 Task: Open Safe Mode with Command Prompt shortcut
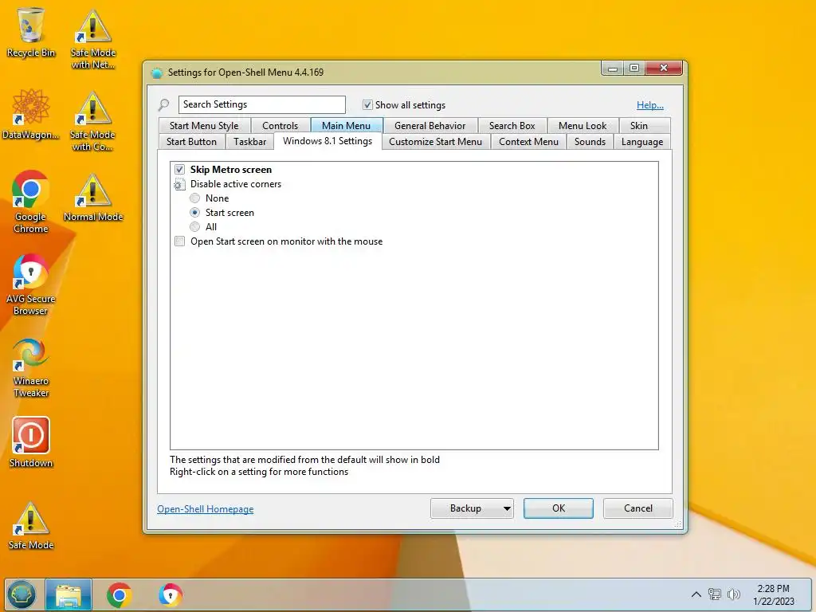(x=92, y=121)
